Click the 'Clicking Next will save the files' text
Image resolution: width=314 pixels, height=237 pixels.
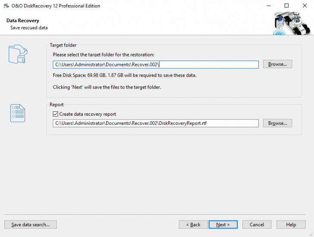click(107, 87)
